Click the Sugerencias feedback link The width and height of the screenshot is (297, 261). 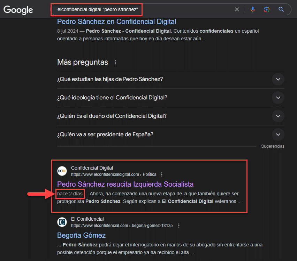(273, 146)
